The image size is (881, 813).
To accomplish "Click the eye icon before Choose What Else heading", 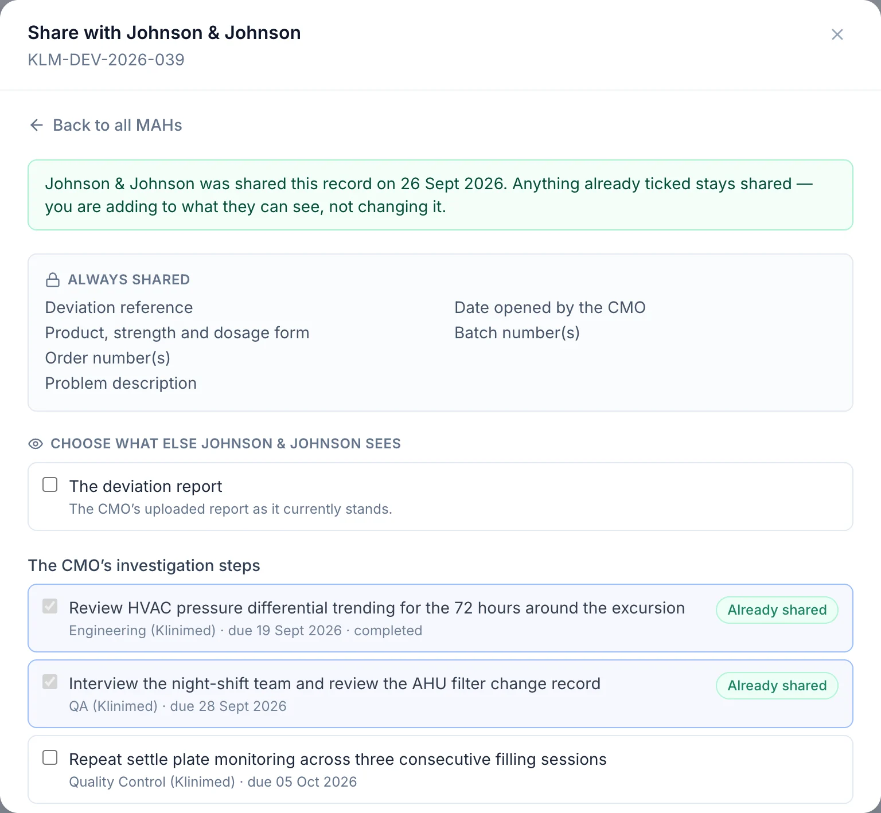I will pyautogui.click(x=36, y=444).
